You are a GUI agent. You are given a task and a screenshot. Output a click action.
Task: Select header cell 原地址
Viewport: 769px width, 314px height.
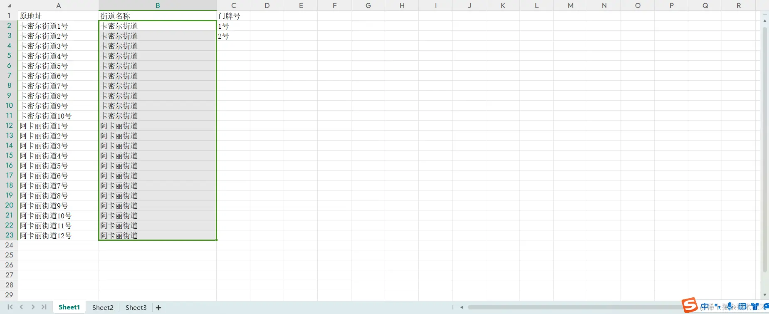(59, 16)
